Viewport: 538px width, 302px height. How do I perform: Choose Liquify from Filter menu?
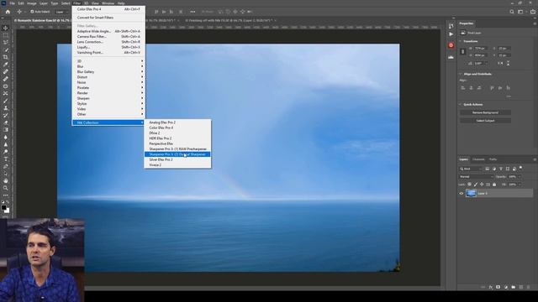pyautogui.click(x=108, y=47)
